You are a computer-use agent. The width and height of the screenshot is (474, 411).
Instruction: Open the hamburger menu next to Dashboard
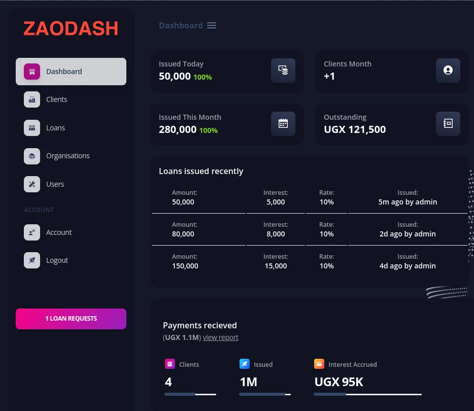tap(211, 25)
